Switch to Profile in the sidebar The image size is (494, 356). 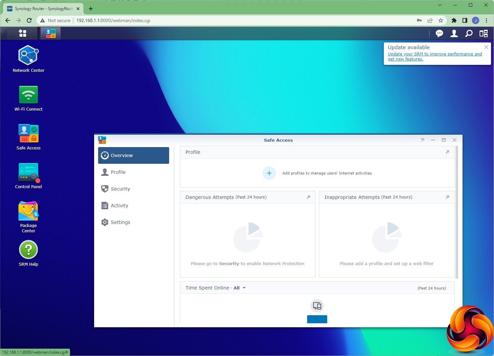pos(134,172)
